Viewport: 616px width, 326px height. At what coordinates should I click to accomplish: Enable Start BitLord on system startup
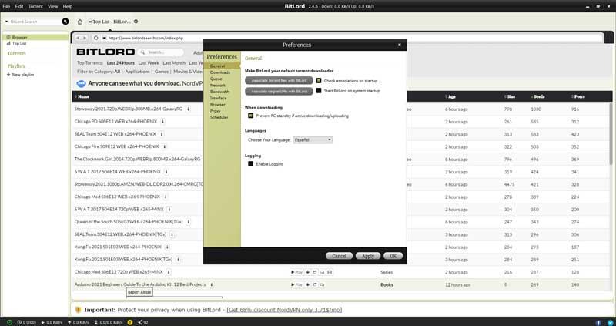pos(319,91)
